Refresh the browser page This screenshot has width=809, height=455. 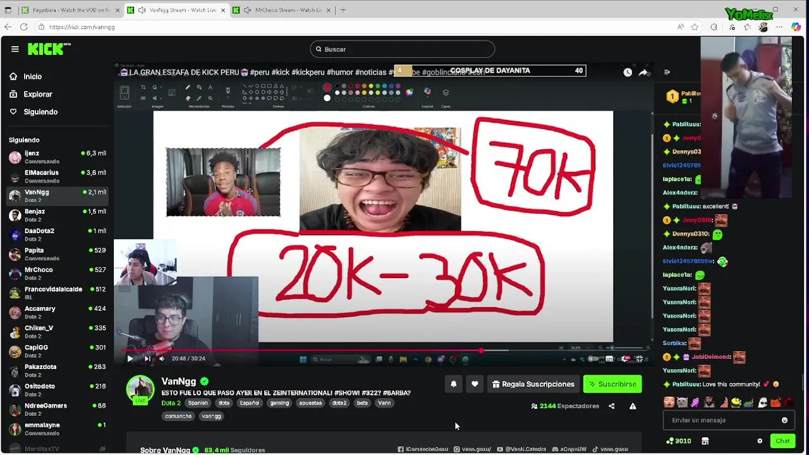[24, 27]
